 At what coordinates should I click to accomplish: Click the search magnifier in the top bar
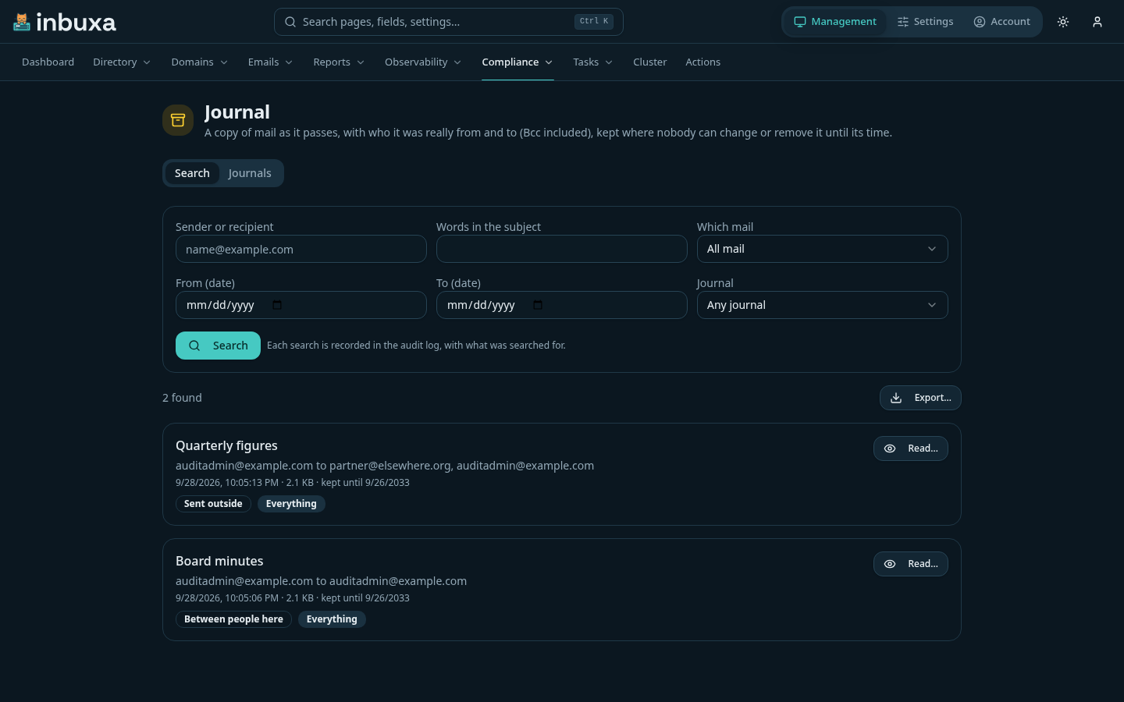(290, 22)
